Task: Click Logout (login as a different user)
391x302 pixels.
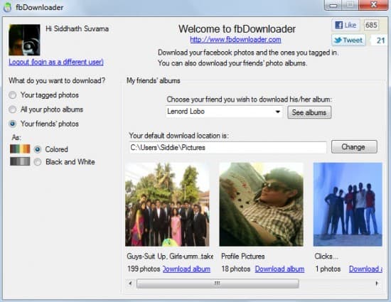Action: tap(56, 62)
